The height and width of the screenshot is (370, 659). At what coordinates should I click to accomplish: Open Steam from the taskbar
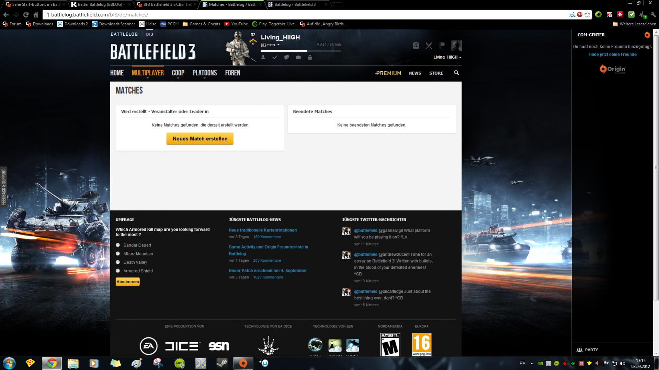[x=222, y=363]
